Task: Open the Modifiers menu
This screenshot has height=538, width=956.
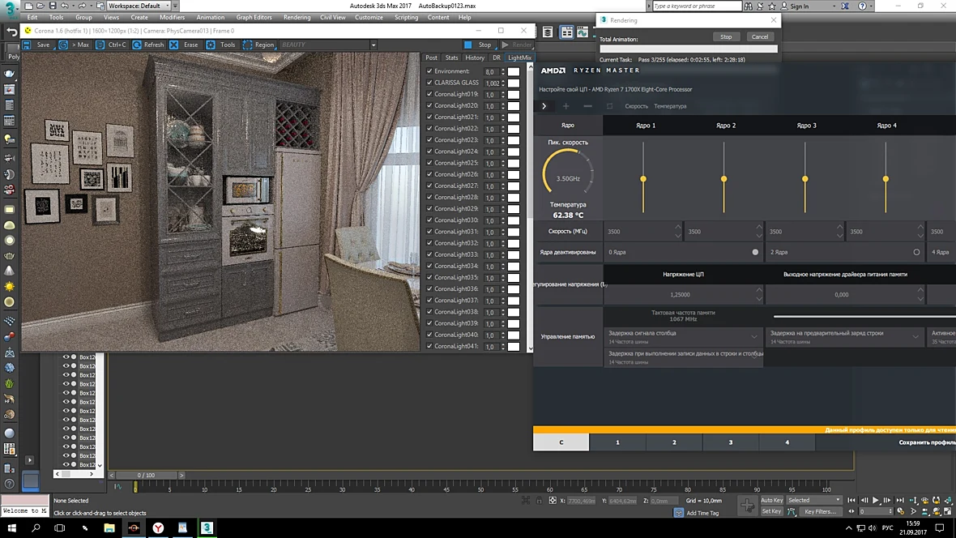Action: pyautogui.click(x=172, y=17)
